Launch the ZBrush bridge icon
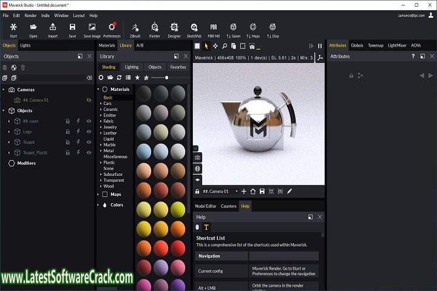437x291 pixels. (x=135, y=29)
